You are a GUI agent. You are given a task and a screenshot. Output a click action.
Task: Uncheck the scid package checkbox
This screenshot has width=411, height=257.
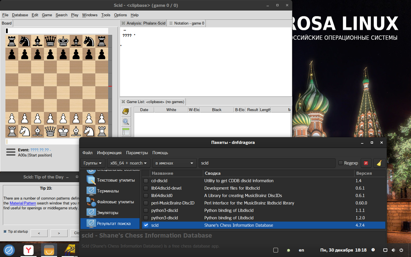point(146,225)
